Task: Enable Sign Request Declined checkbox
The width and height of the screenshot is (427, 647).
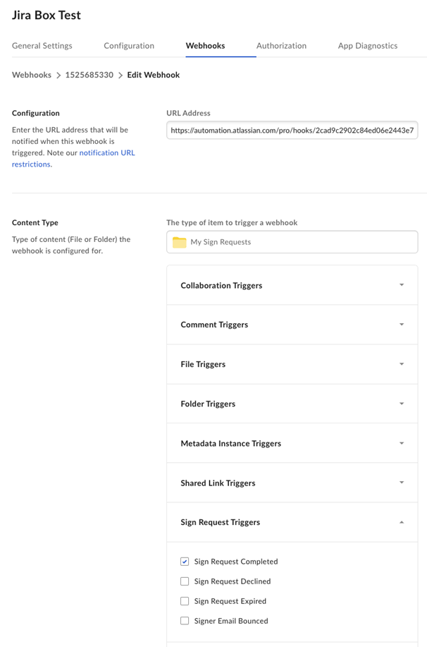Action: tap(185, 581)
